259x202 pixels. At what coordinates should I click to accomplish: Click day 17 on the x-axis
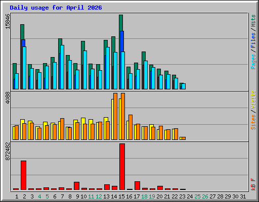tap(137, 196)
